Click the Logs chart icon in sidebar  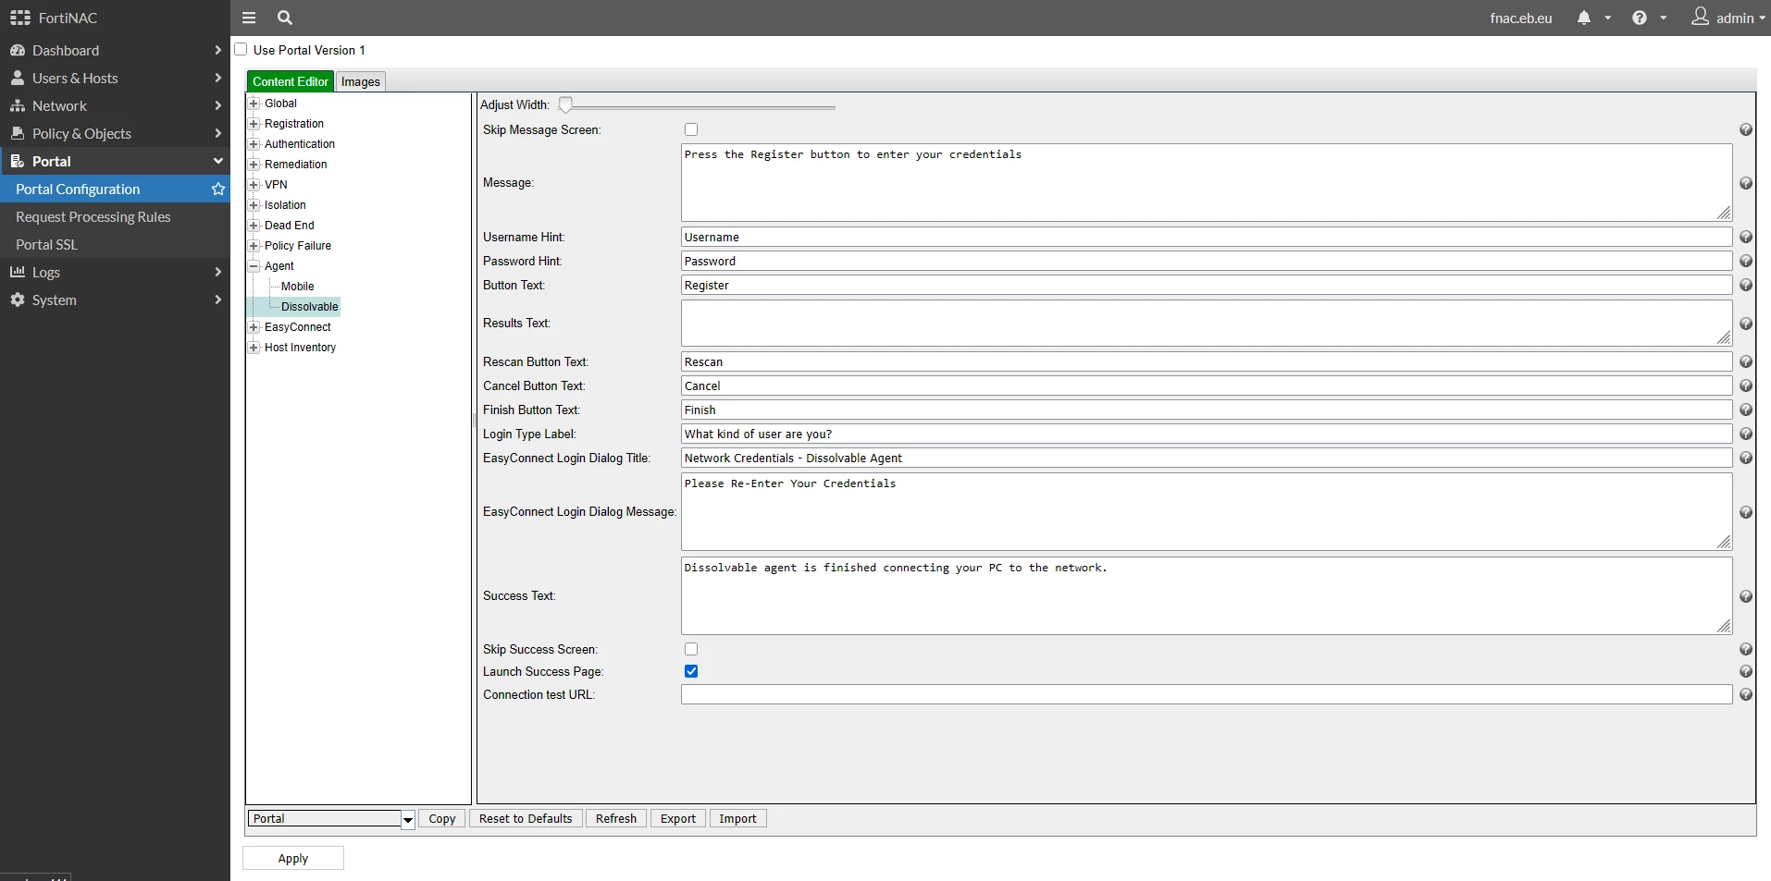click(x=18, y=272)
